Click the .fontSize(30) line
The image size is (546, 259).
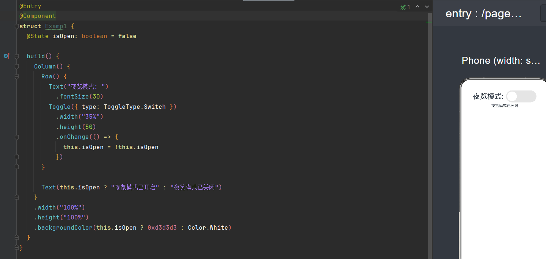tap(79, 97)
